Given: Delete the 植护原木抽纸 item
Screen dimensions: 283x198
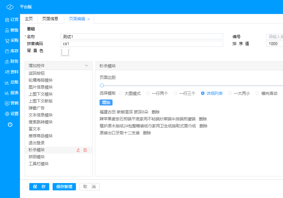Looking at the screenshot, I should tap(203, 126).
